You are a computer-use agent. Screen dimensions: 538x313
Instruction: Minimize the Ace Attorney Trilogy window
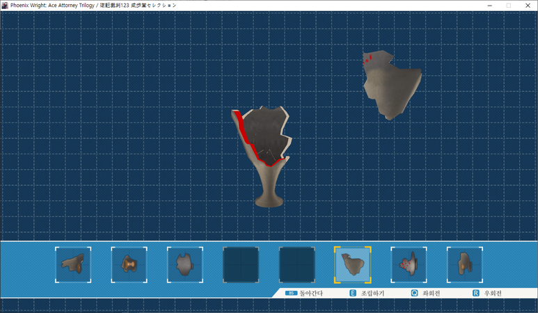(x=489, y=6)
